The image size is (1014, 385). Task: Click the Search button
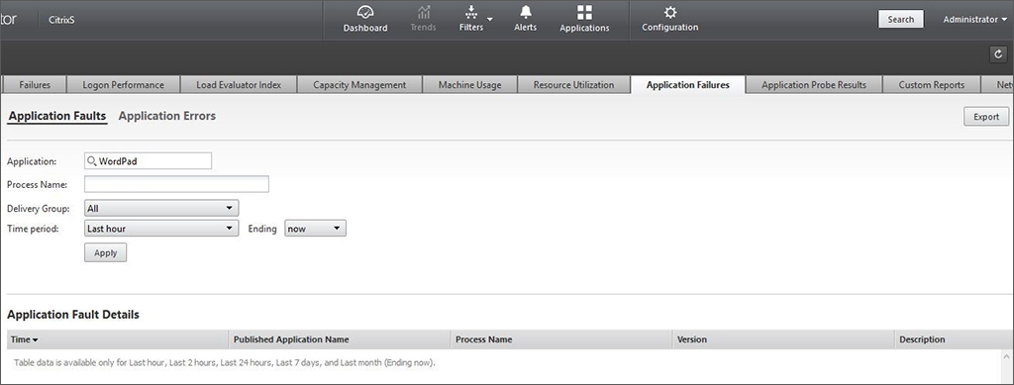click(900, 20)
